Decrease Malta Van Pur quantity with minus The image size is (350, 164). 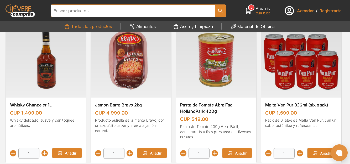click(268, 153)
